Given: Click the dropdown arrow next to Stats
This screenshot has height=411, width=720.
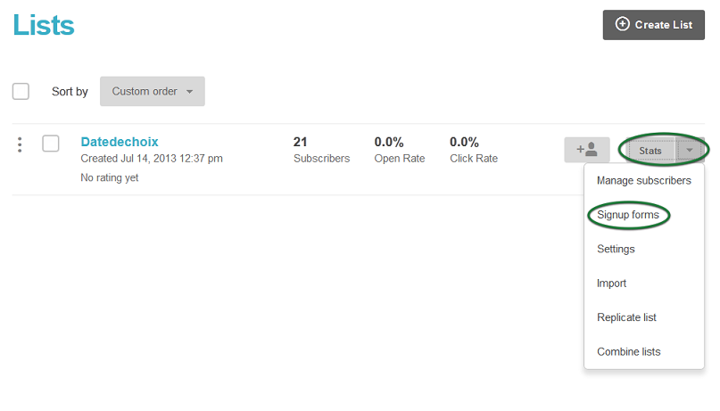Looking at the screenshot, I should click(690, 150).
